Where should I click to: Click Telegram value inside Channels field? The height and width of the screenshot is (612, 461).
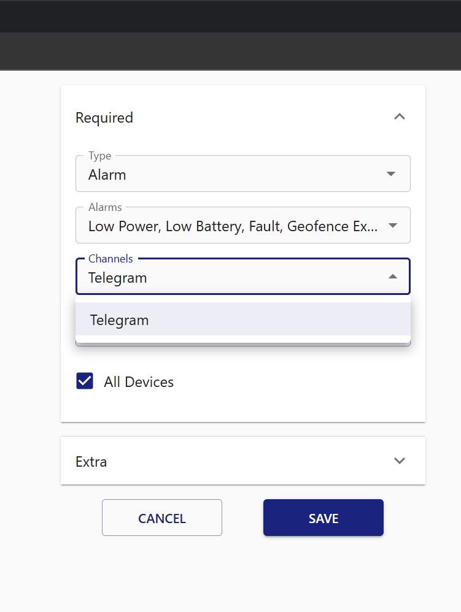pyautogui.click(x=118, y=278)
